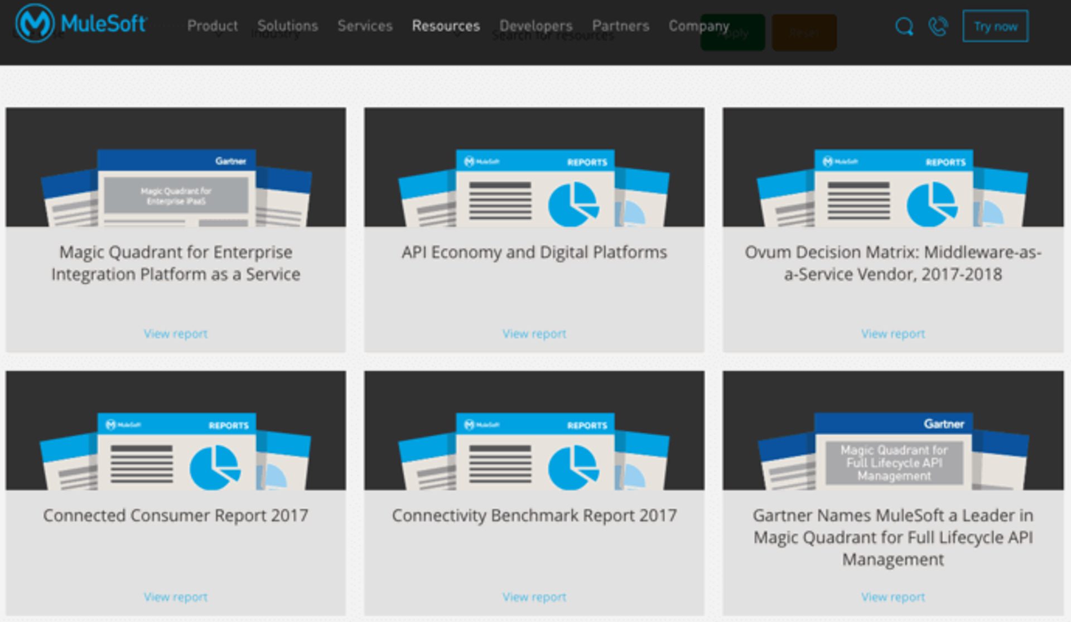View report for Magic Quadrant Enterprise Integration
Viewport: 1071px width, 622px height.
176,333
